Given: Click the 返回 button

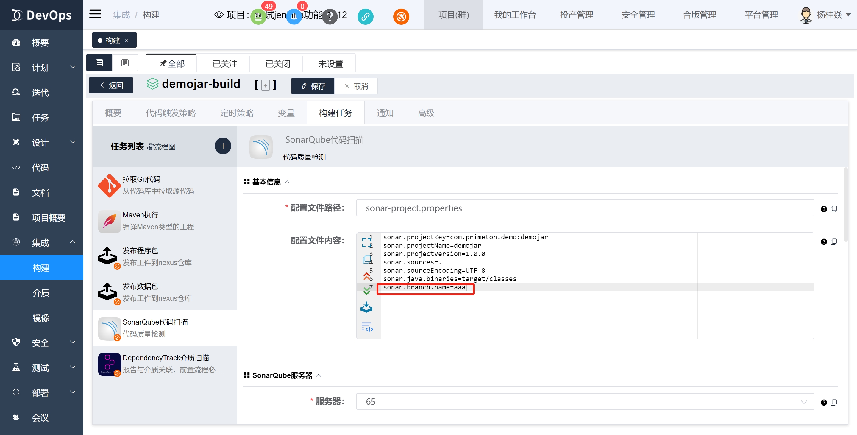Looking at the screenshot, I should [111, 85].
